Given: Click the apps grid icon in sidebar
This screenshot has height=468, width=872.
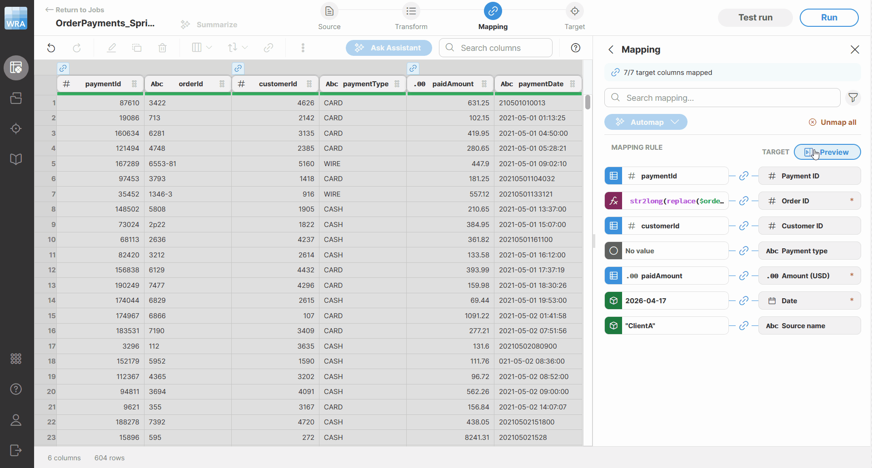Looking at the screenshot, I should 16,359.
